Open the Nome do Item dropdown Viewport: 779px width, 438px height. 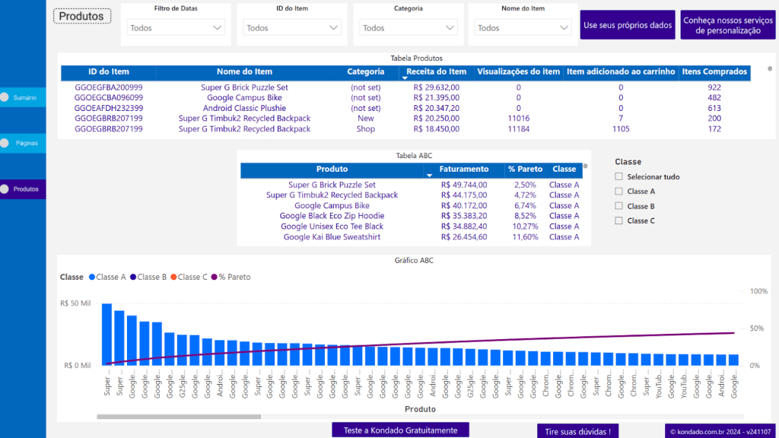tap(523, 27)
